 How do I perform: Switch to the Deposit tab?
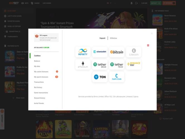[102, 38]
